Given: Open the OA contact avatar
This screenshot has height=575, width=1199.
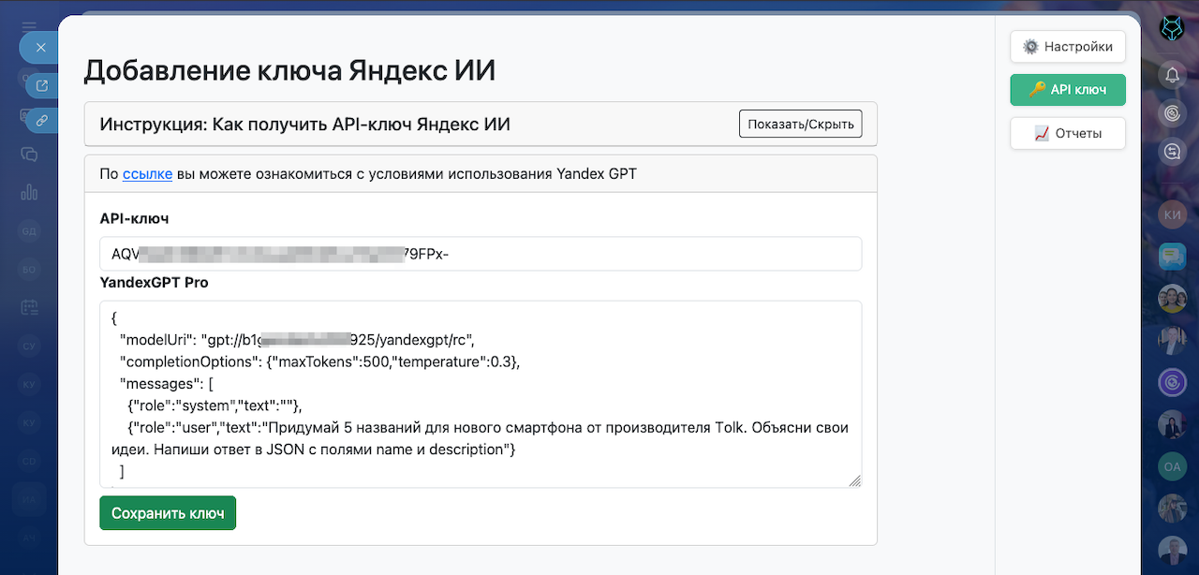Looking at the screenshot, I should click(1172, 464).
